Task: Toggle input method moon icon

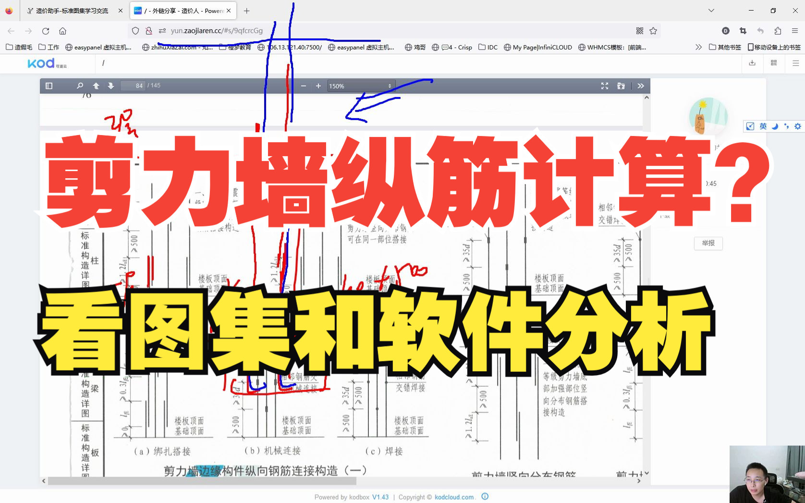Action: tap(775, 126)
